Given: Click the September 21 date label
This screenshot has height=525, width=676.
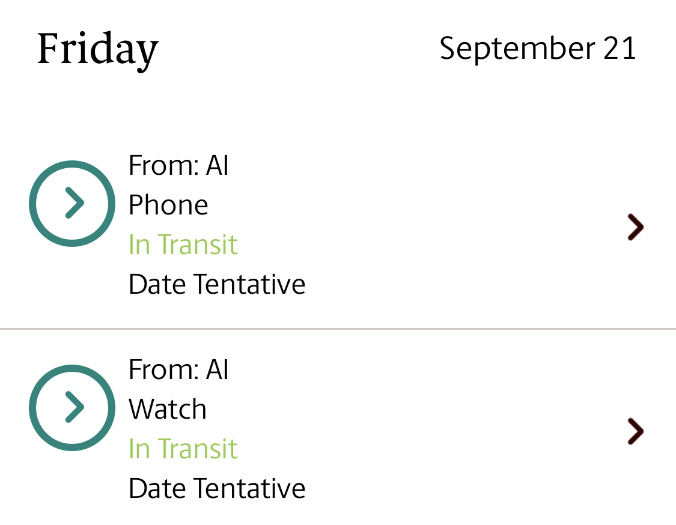Looking at the screenshot, I should tap(538, 48).
